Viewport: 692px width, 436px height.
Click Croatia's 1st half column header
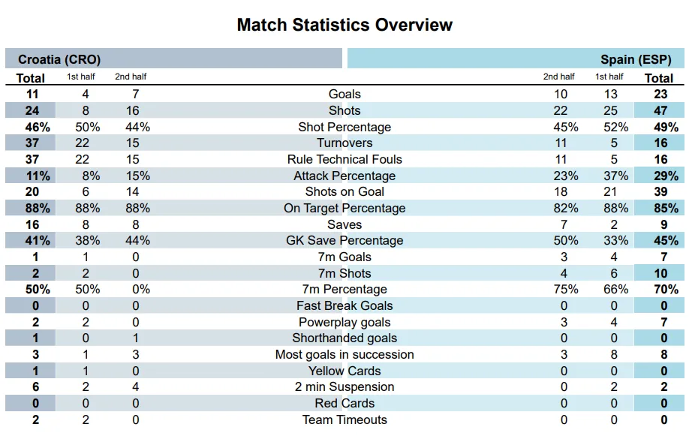(x=81, y=77)
